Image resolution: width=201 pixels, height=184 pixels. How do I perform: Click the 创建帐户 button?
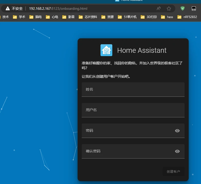pos(173,172)
